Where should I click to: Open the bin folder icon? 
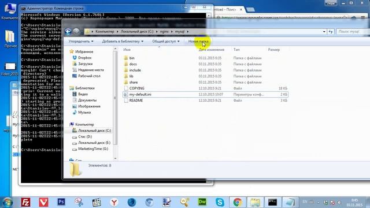[126, 58]
